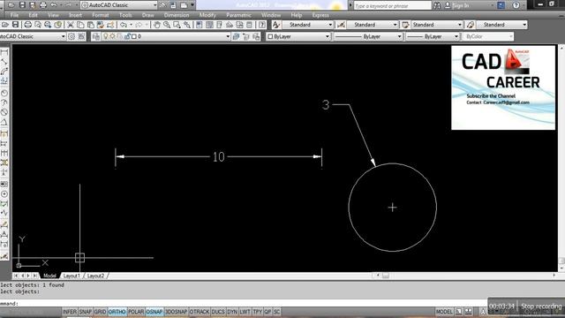Activate the Pan hand tool

pyautogui.click(x=157, y=25)
